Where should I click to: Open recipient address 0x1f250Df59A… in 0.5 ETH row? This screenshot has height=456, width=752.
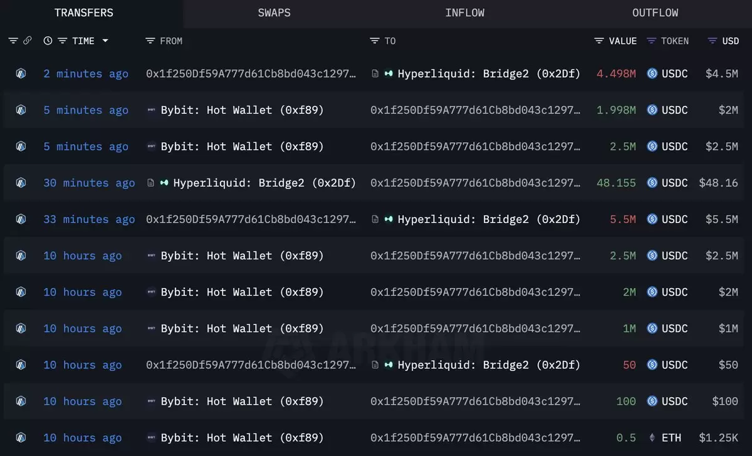pos(476,438)
